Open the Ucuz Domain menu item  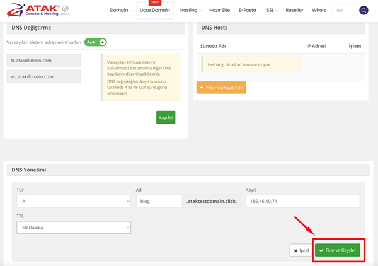(155, 10)
